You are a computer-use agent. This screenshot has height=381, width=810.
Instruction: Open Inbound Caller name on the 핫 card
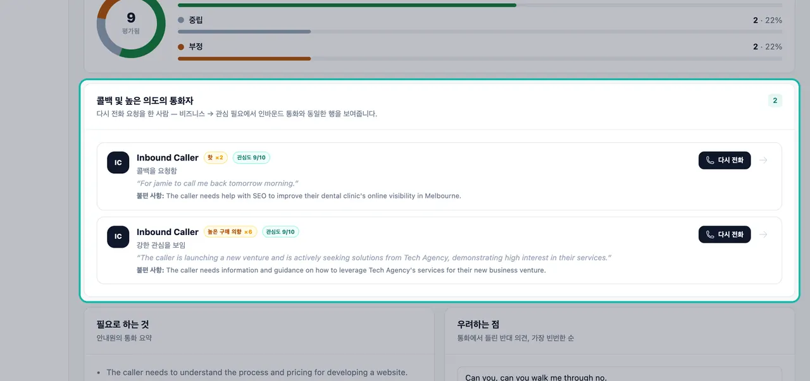tap(168, 157)
